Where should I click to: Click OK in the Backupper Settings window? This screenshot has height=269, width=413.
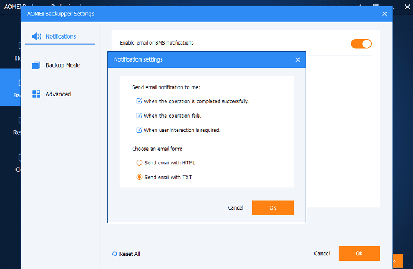359,254
